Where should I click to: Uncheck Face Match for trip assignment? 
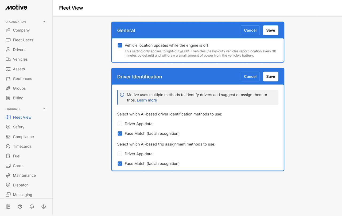point(120,163)
